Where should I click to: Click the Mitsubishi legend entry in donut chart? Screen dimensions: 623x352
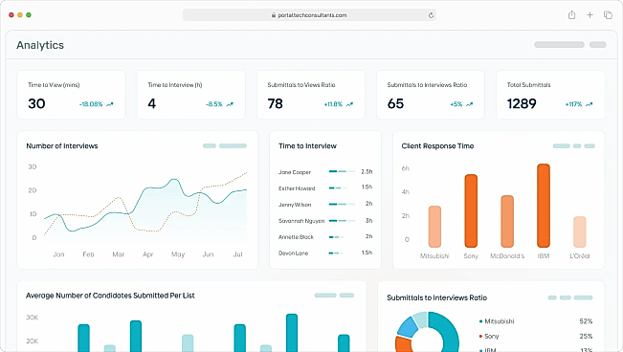[497, 321]
